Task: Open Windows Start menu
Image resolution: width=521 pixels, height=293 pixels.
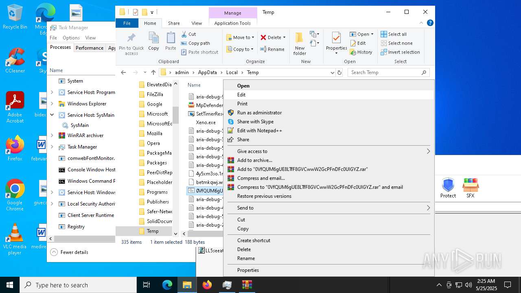Action: point(10,285)
